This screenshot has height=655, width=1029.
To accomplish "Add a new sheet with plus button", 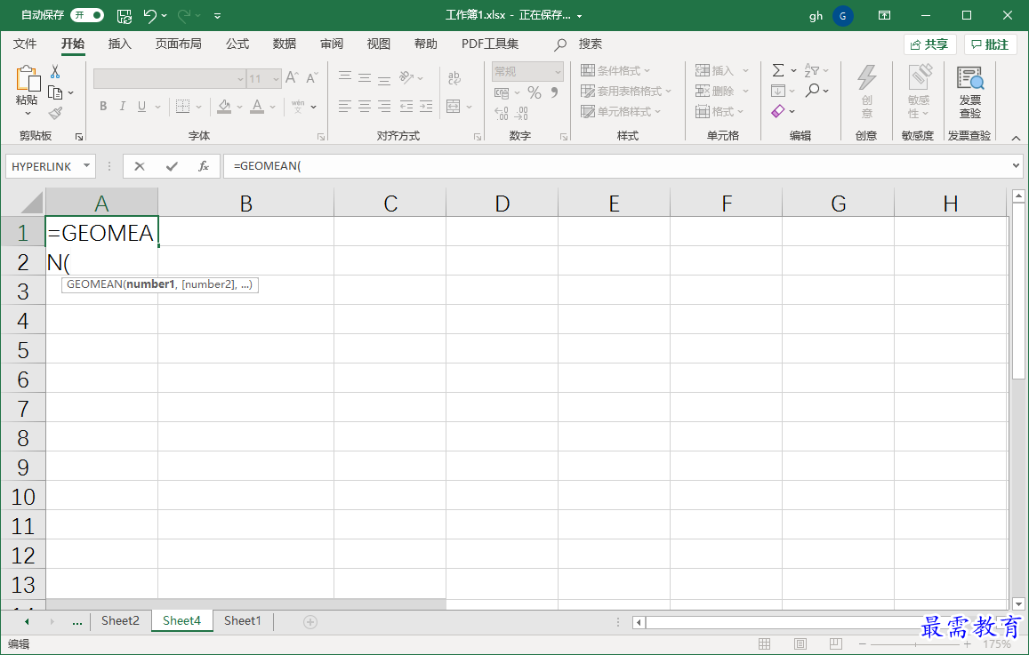I will (310, 621).
